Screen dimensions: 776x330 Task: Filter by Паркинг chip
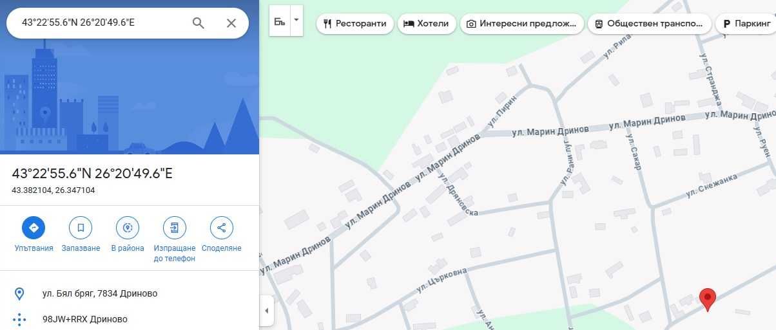(746, 24)
